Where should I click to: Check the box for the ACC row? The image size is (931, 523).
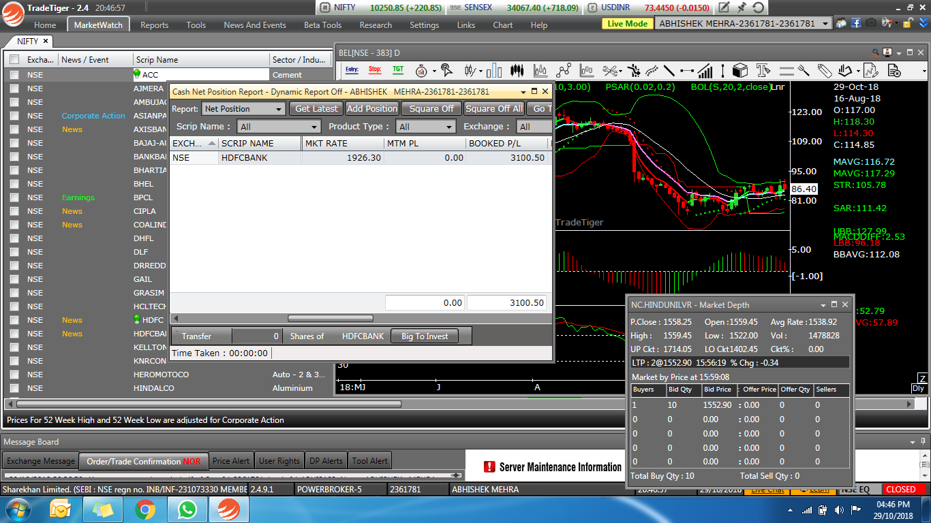click(x=14, y=75)
